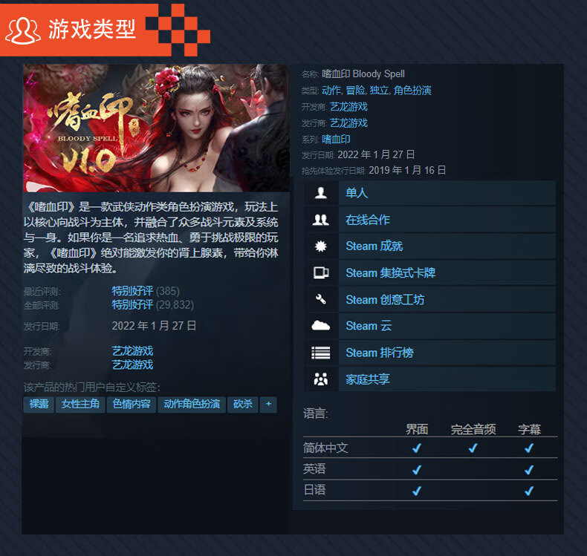
Task: Open the 嗜血印 series link
Action: 336,140
